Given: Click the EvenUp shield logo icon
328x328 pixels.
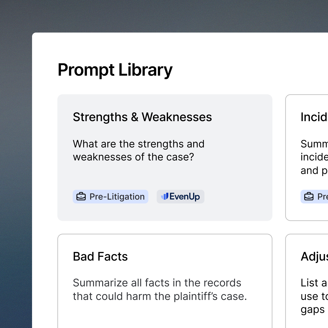Looking at the screenshot, I should (x=165, y=197).
